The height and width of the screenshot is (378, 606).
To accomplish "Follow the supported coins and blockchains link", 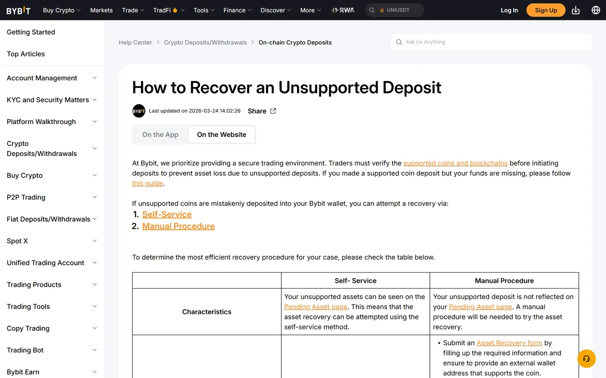I will tap(455, 163).
